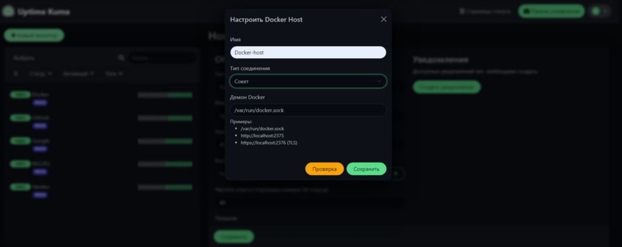Click example text /var/run/docker.sock in list
622x247 pixels.
pos(262,129)
